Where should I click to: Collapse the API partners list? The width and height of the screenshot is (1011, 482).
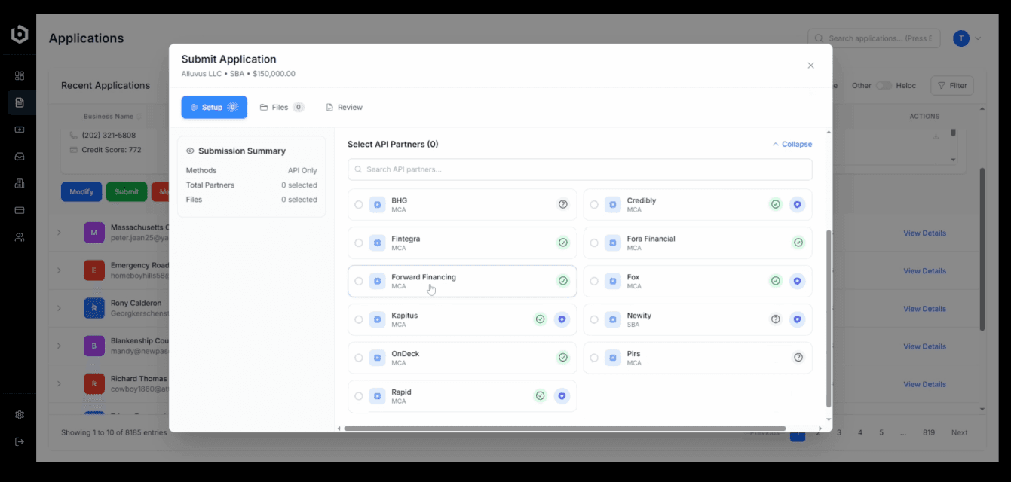coord(792,144)
